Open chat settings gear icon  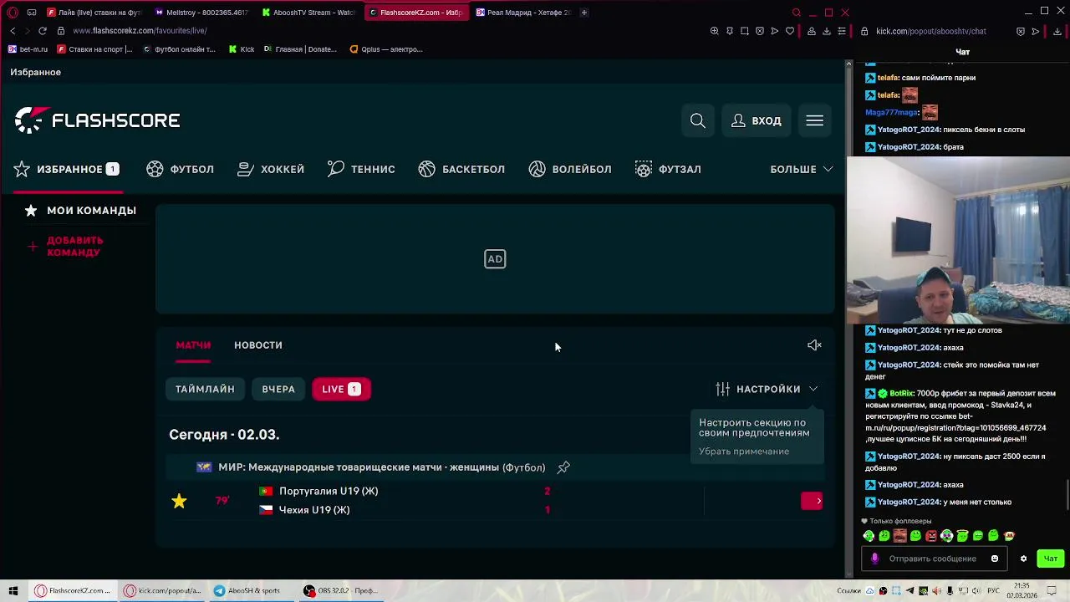click(1023, 559)
